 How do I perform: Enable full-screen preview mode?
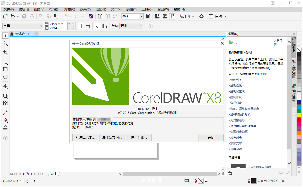coord(148,16)
